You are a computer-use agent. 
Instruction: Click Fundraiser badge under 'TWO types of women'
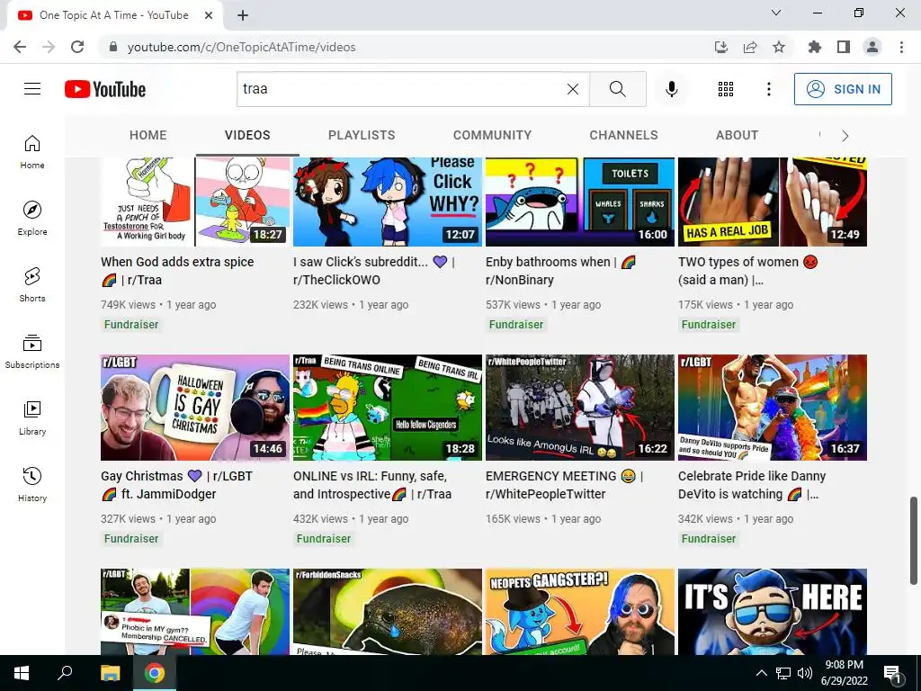pyautogui.click(x=709, y=324)
